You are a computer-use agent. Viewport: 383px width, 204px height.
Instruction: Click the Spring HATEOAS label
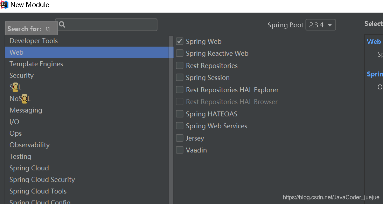(211, 114)
